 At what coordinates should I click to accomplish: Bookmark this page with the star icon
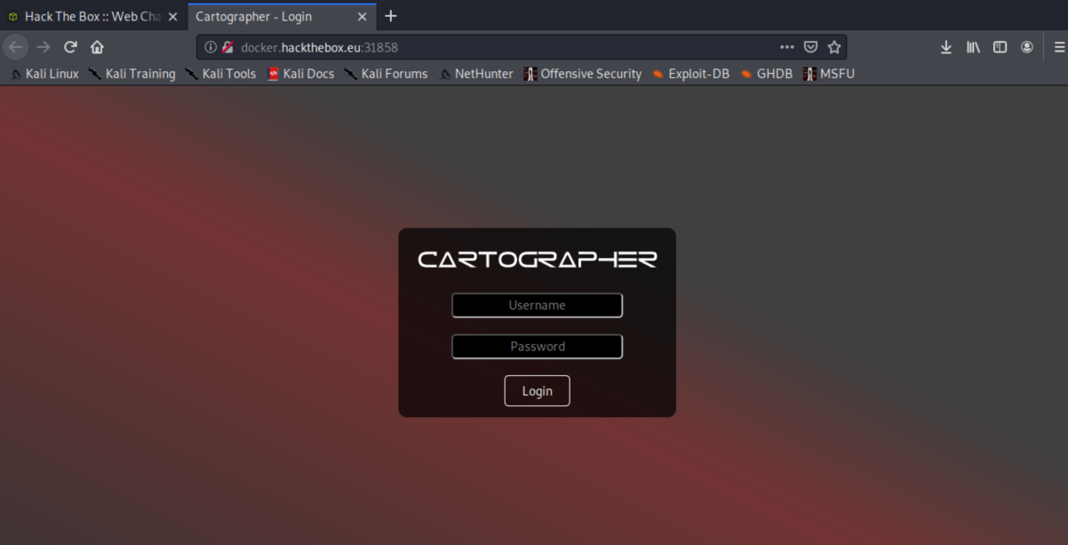coord(833,47)
